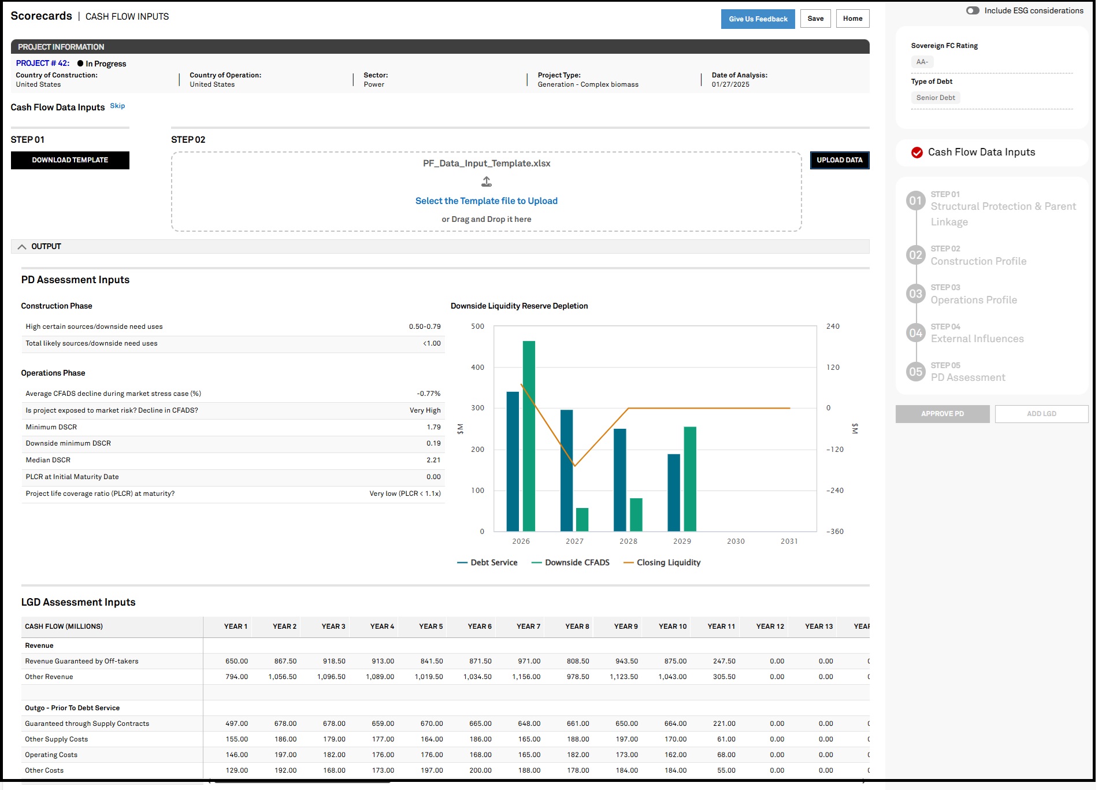
Task: Select step 04 circle for External Influences
Action: (915, 333)
